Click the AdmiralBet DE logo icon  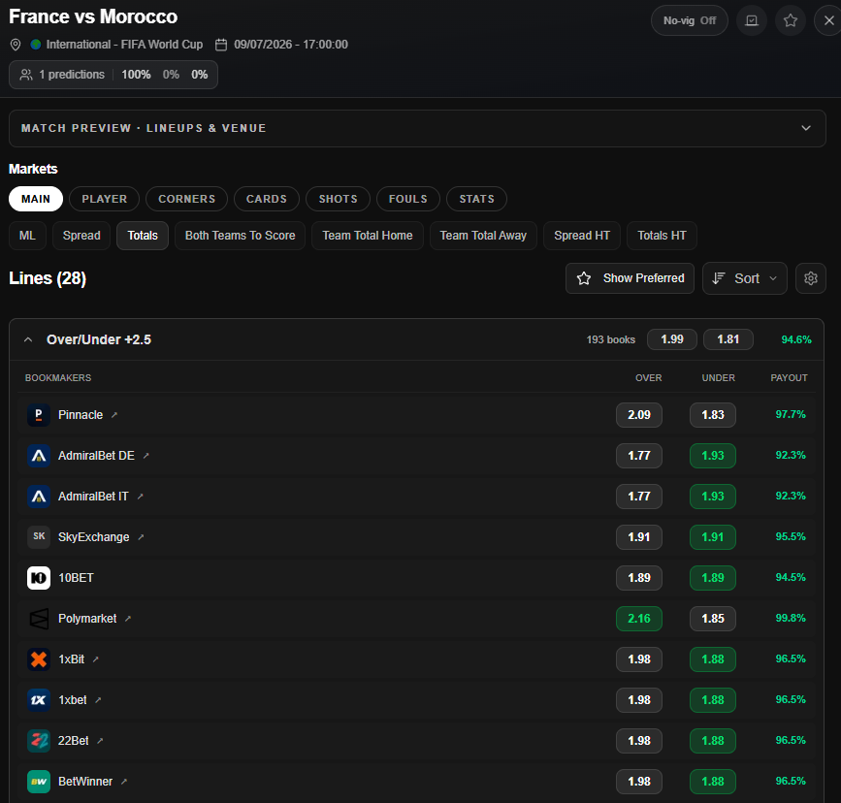pyautogui.click(x=39, y=456)
